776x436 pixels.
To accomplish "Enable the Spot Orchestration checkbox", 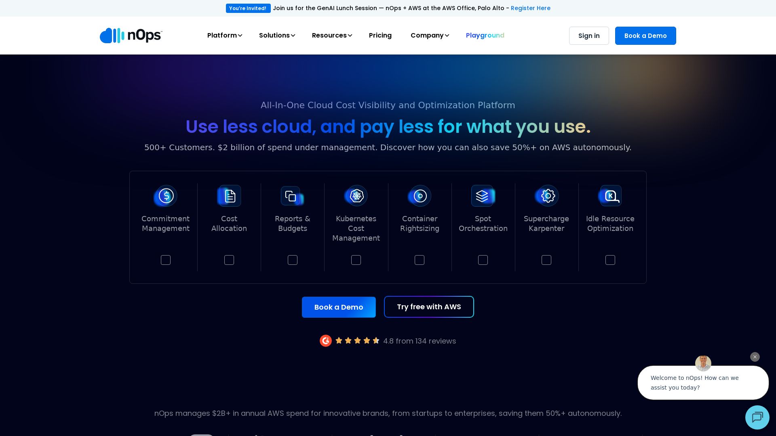I will click(483, 260).
